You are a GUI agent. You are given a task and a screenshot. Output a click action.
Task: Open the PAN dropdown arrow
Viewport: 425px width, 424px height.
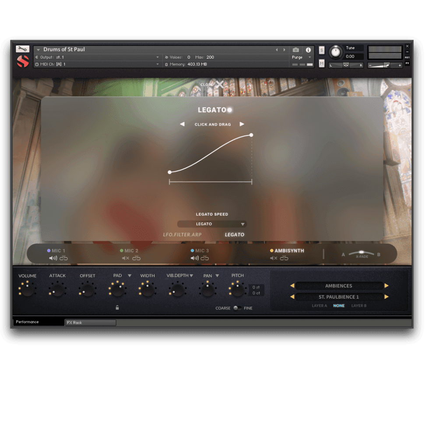click(x=218, y=276)
